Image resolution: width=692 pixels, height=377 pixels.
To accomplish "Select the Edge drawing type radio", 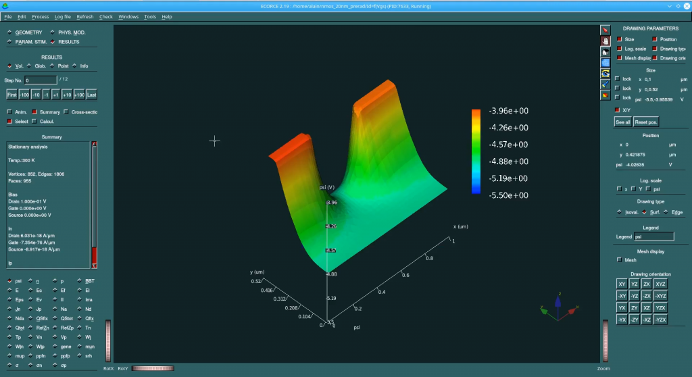I will point(667,212).
